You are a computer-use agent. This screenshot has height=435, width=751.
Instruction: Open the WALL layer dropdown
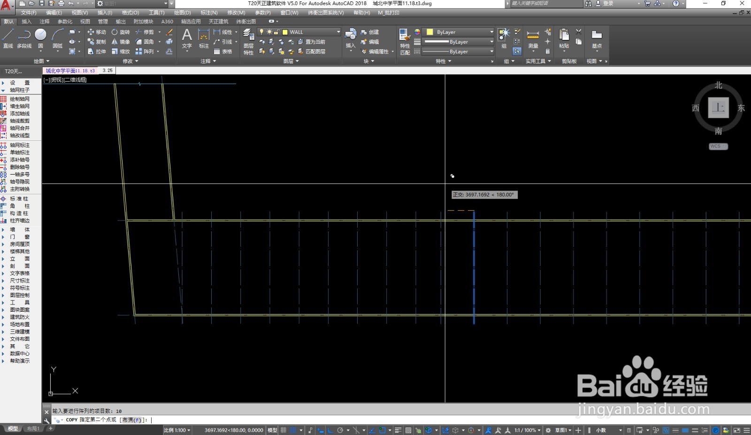point(338,32)
